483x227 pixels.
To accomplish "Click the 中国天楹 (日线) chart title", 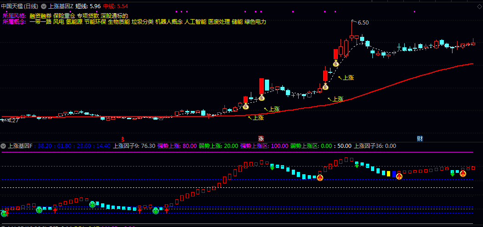I will click(x=20, y=6).
